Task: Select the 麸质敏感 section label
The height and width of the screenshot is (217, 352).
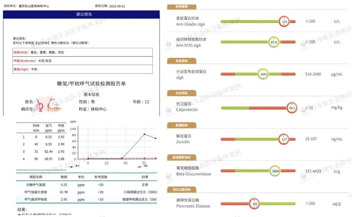Action: pos(182,6)
